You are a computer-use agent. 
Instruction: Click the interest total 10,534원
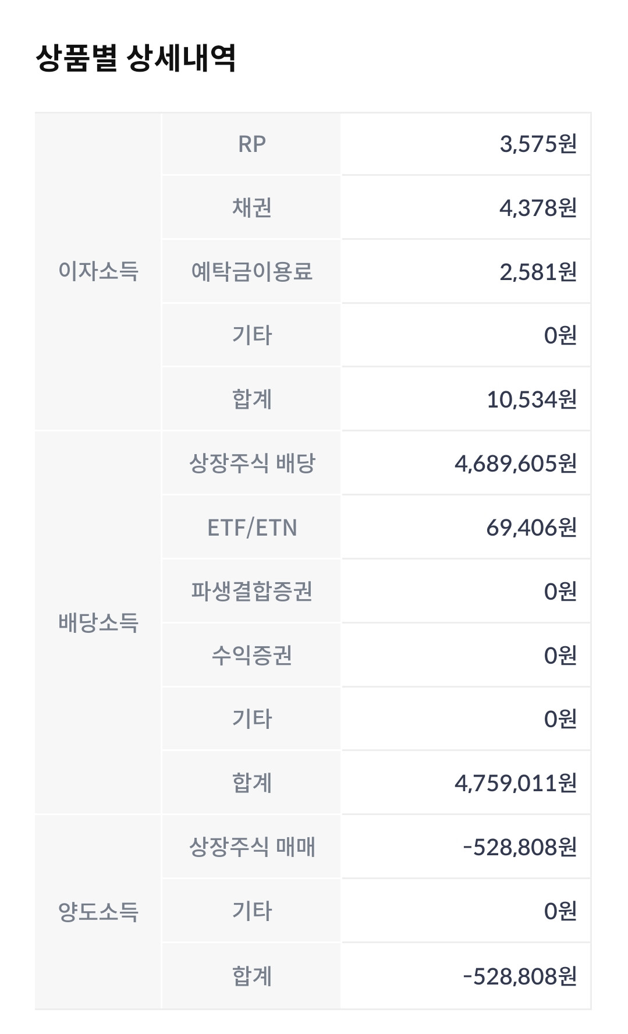(x=531, y=399)
